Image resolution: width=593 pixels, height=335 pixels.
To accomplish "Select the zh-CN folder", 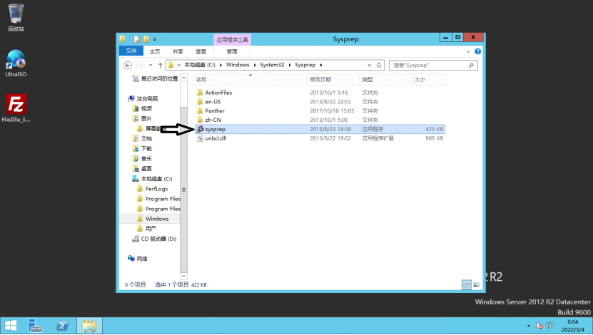I will tap(213, 120).
